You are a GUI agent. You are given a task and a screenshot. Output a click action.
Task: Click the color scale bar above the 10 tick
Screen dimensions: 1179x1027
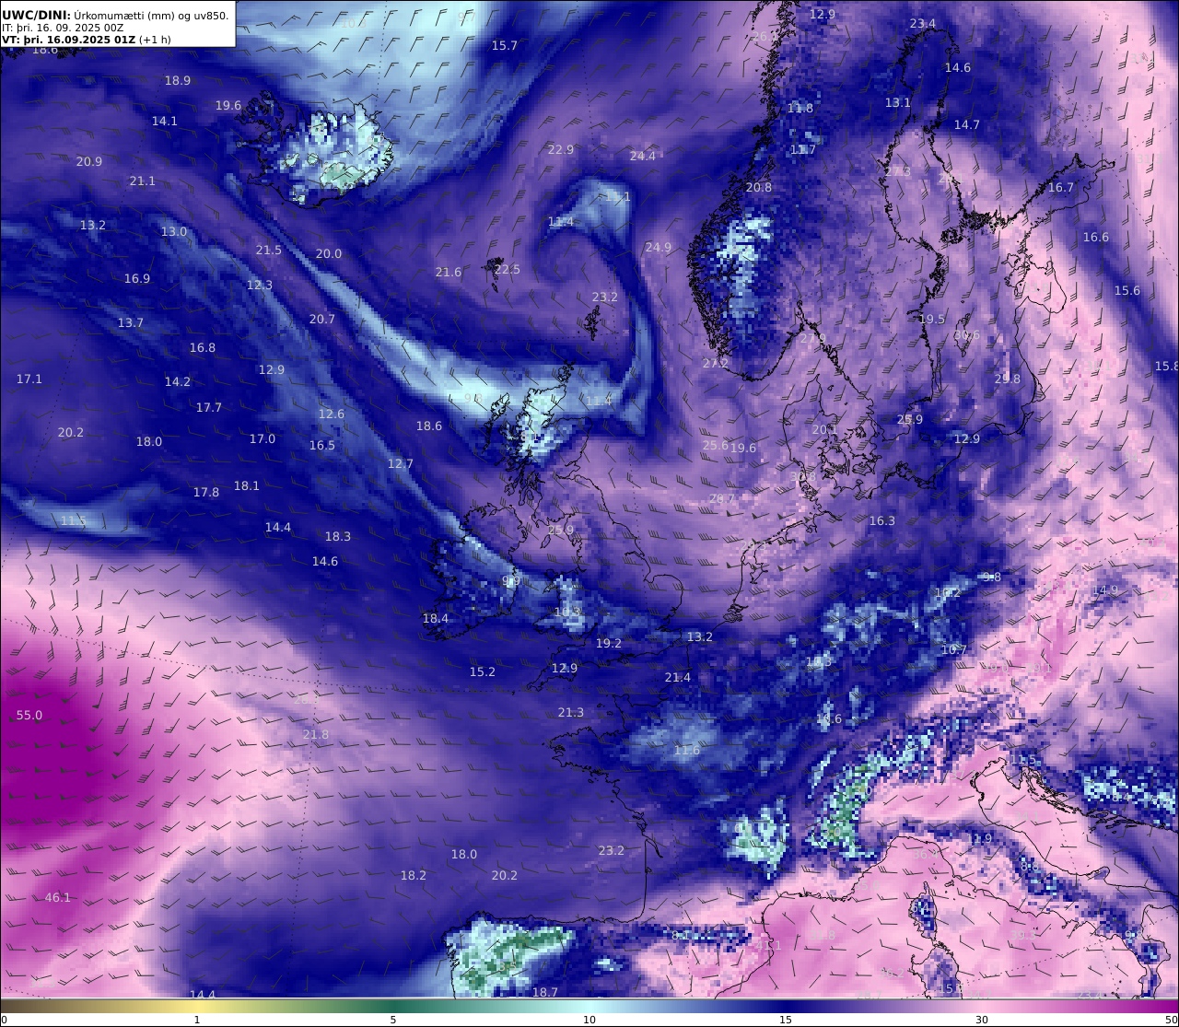point(589,1005)
